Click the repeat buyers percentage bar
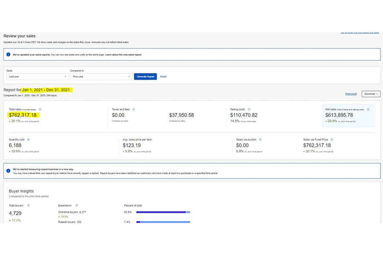The width and height of the screenshot is (383, 255). [x=163, y=222]
